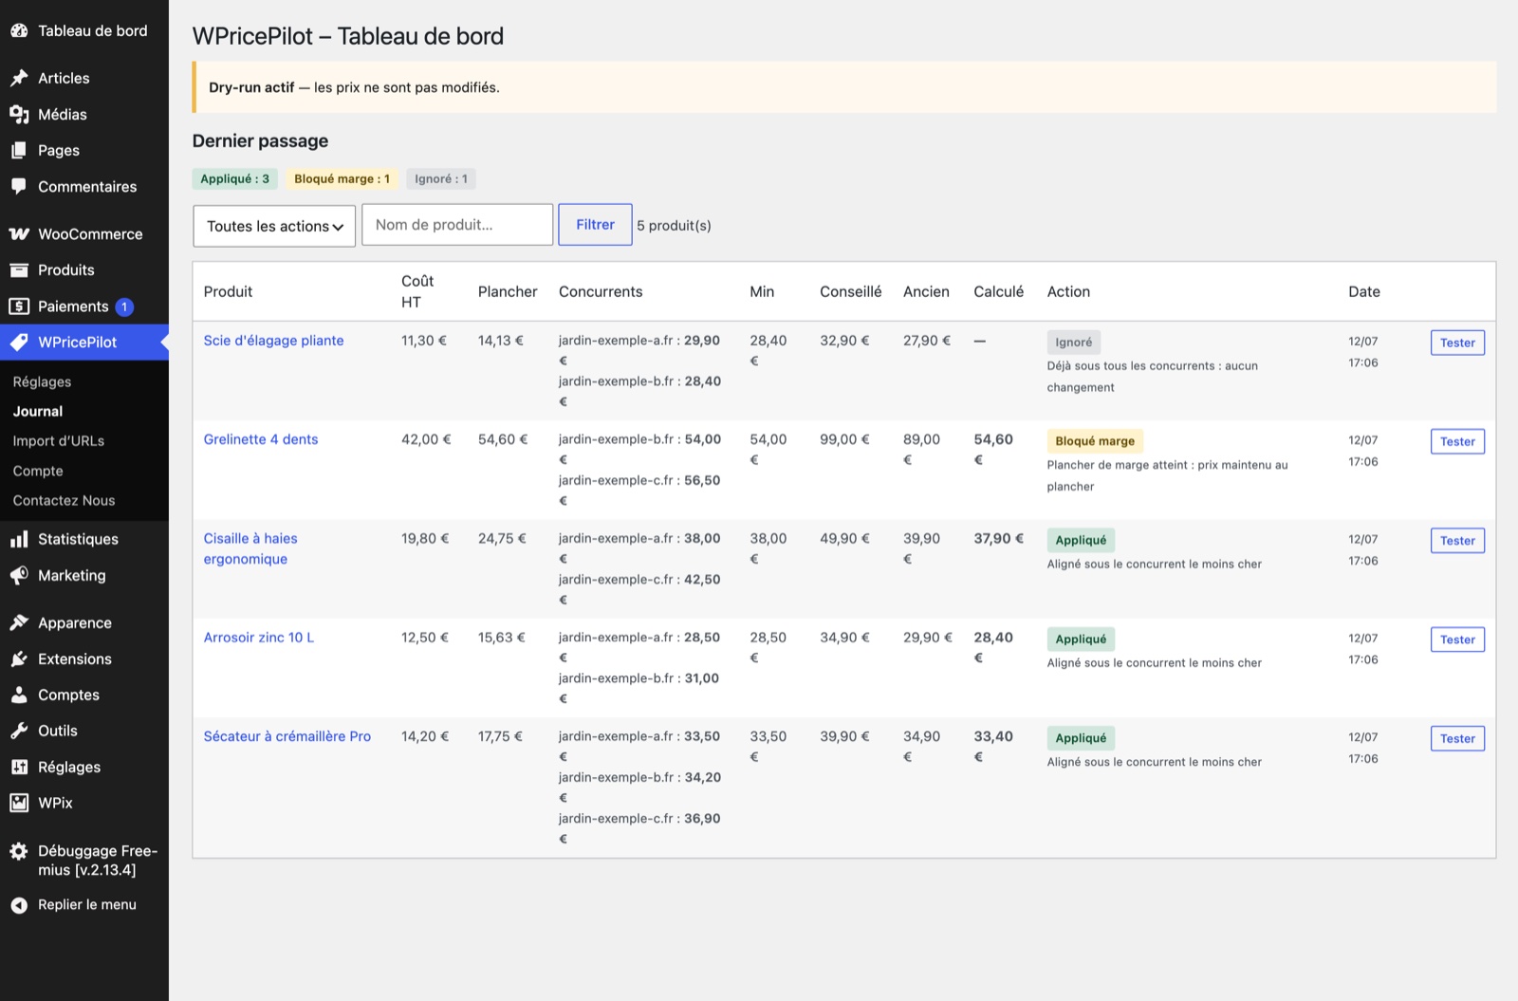1518x1001 pixels.
Task: Click Tester for Scie d'élagage pliante
Action: [1457, 343]
